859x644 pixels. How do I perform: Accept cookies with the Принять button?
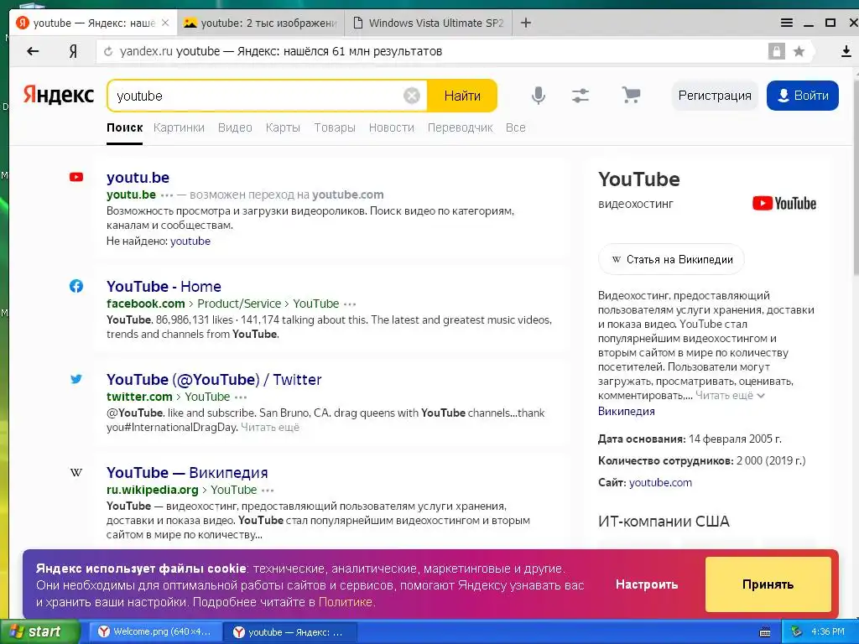tap(768, 584)
